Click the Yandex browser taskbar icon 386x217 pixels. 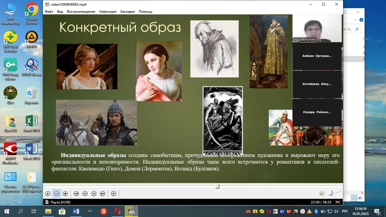(104, 211)
